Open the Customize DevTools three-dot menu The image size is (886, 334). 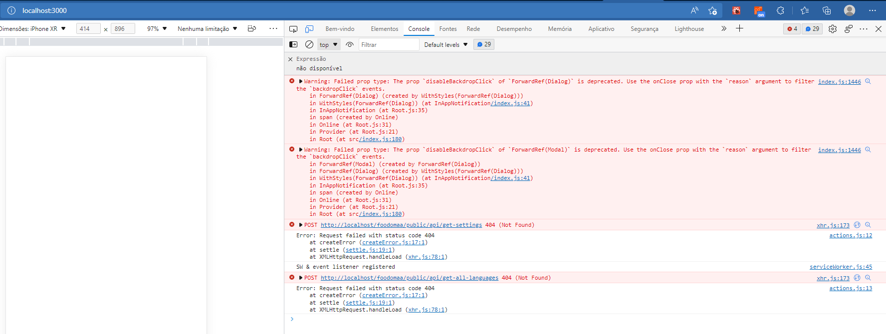coord(864,29)
